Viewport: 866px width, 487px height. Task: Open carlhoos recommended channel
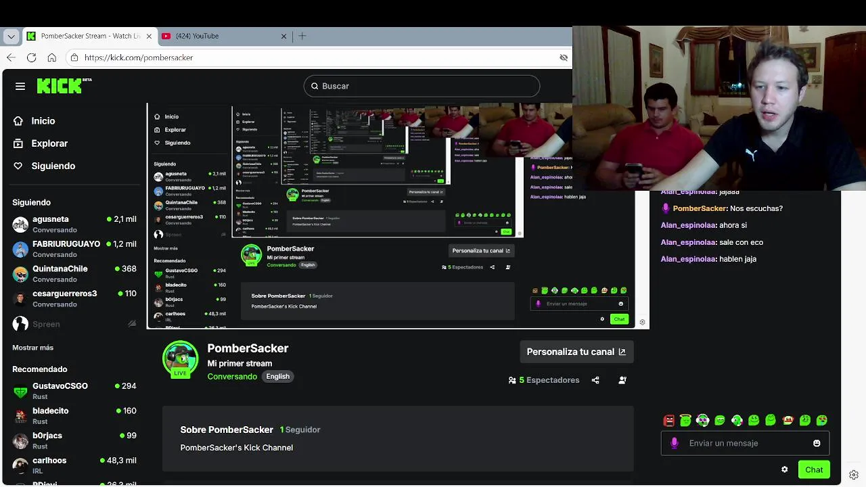click(74, 465)
